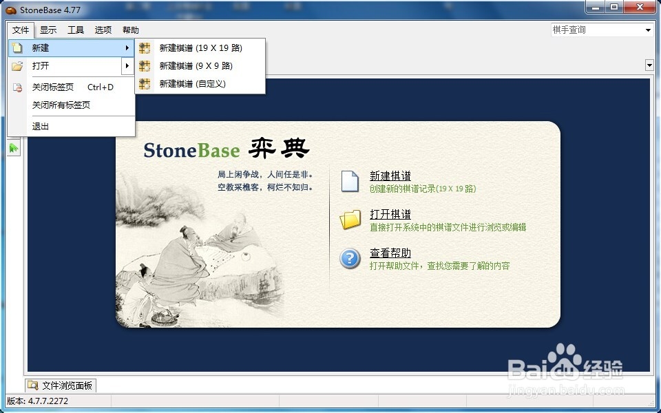Image resolution: width=661 pixels, height=413 pixels.
Task: Close the StoneBase window
Action: point(640,7)
